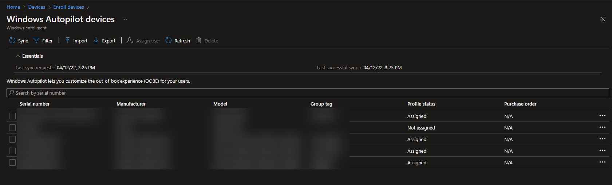
Task: Select the Not assigned profile status cell
Action: point(421,128)
